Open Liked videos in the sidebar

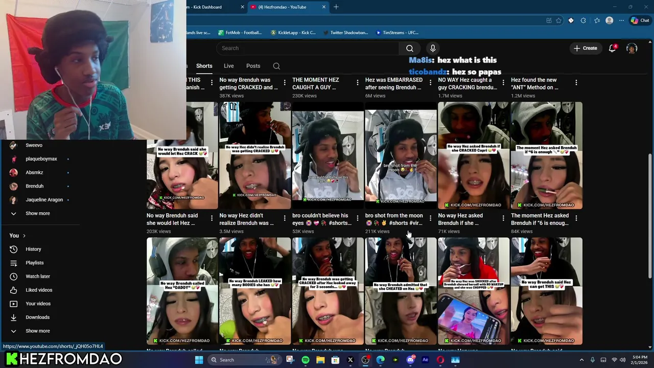40,290
